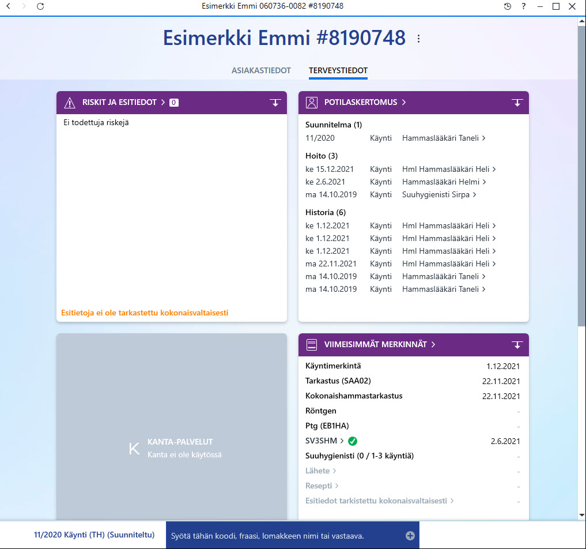Click the reload page icon
The width and height of the screenshot is (586, 549).
click(40, 6)
